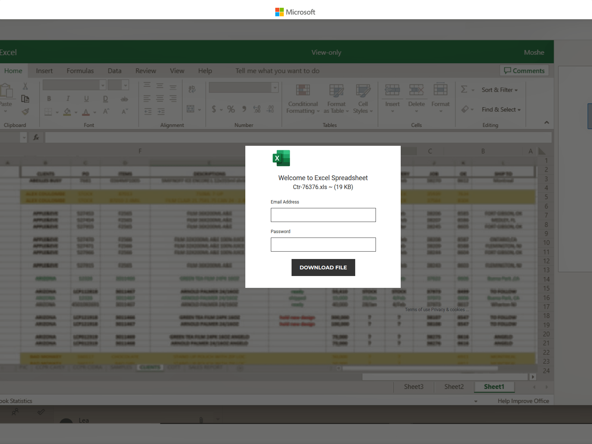Switch to Sheet2 tab
This screenshot has height=444, width=592.
454,387
